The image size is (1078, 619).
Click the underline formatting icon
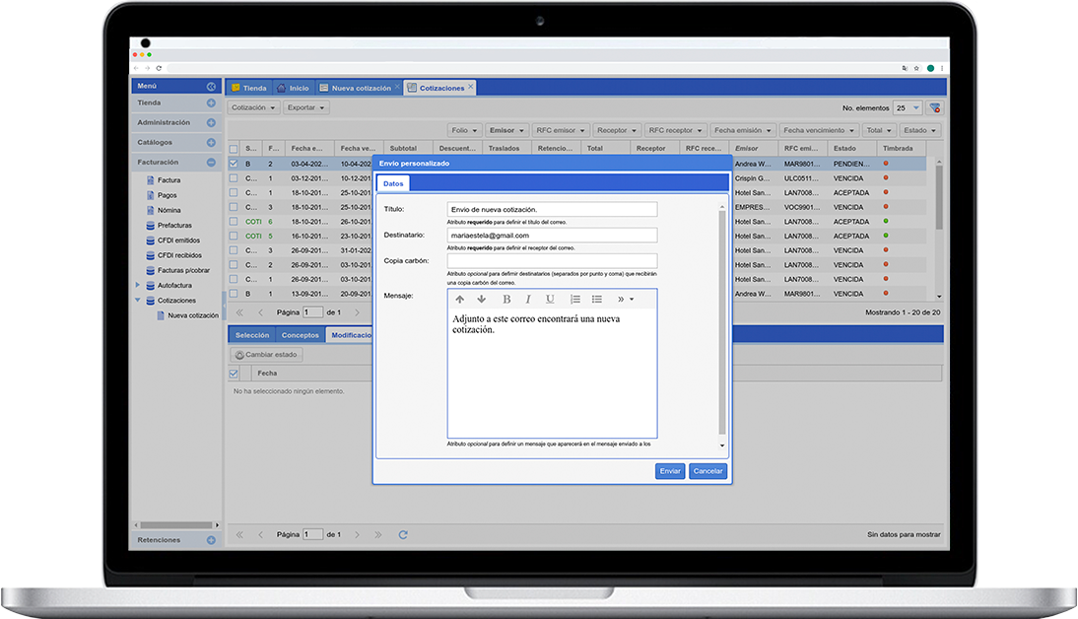coord(550,299)
